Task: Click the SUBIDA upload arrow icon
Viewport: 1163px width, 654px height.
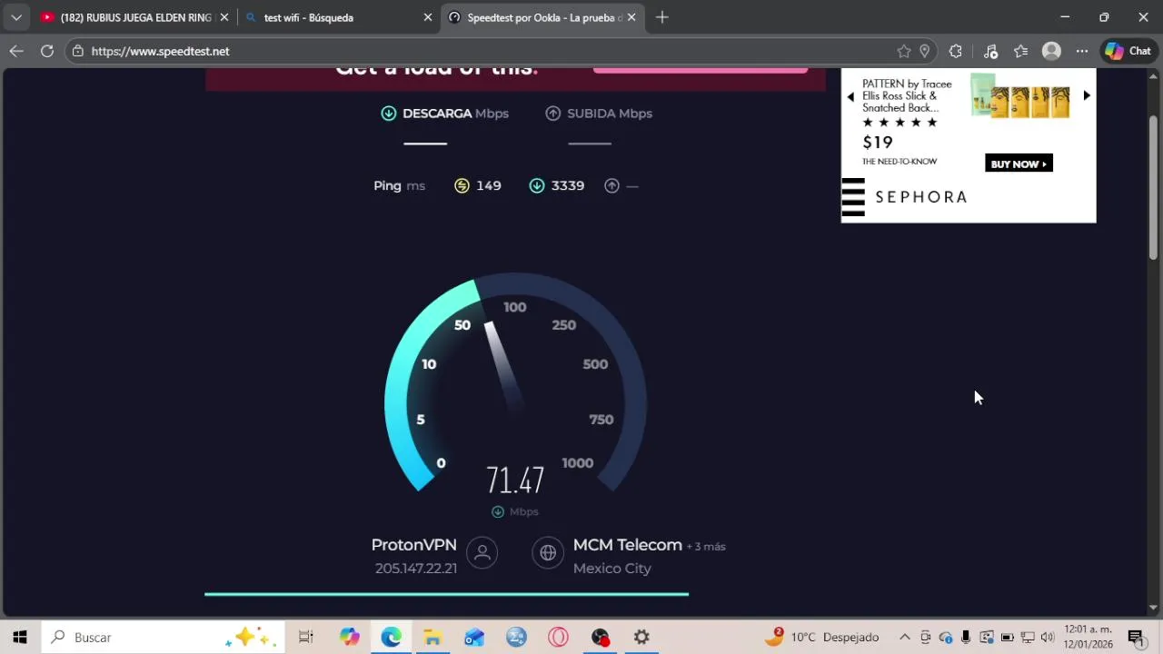Action: coord(553,114)
